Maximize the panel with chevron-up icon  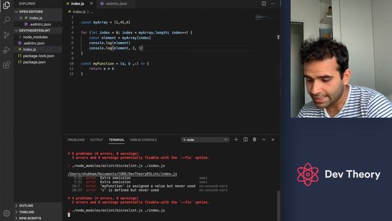263,139
